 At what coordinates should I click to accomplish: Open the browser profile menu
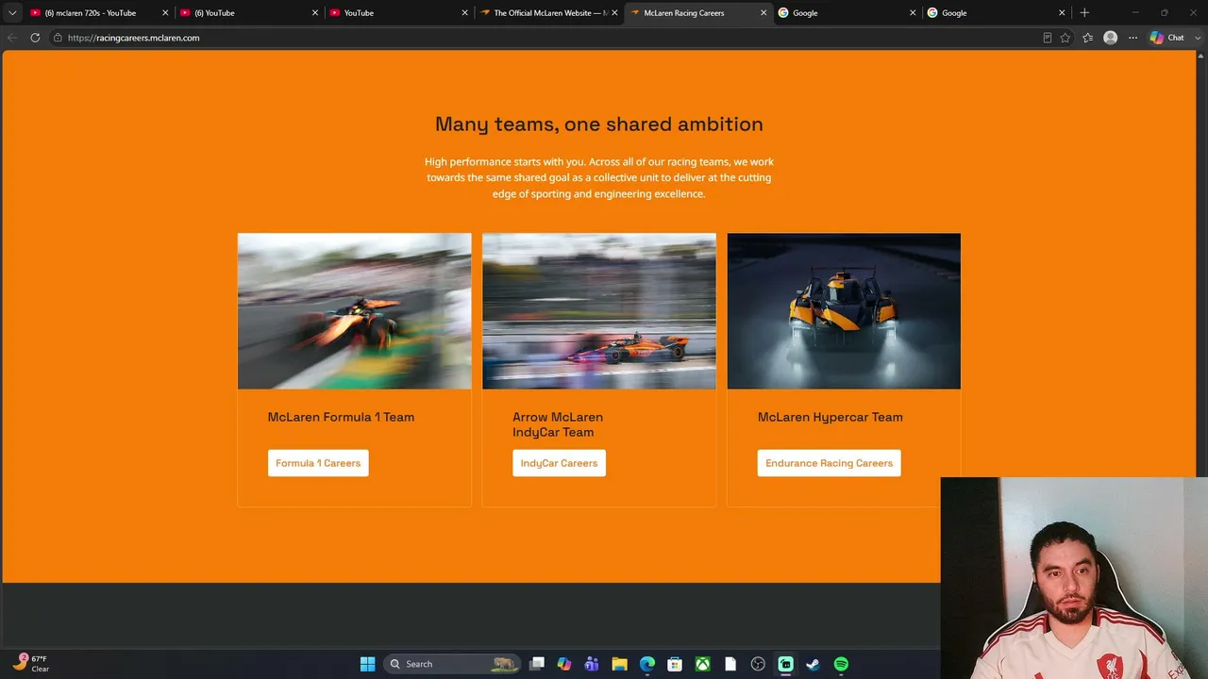(x=1111, y=38)
